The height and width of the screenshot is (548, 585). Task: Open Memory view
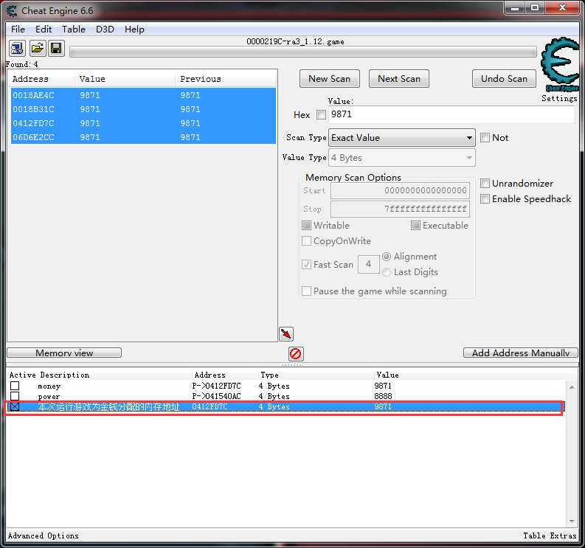(x=64, y=353)
